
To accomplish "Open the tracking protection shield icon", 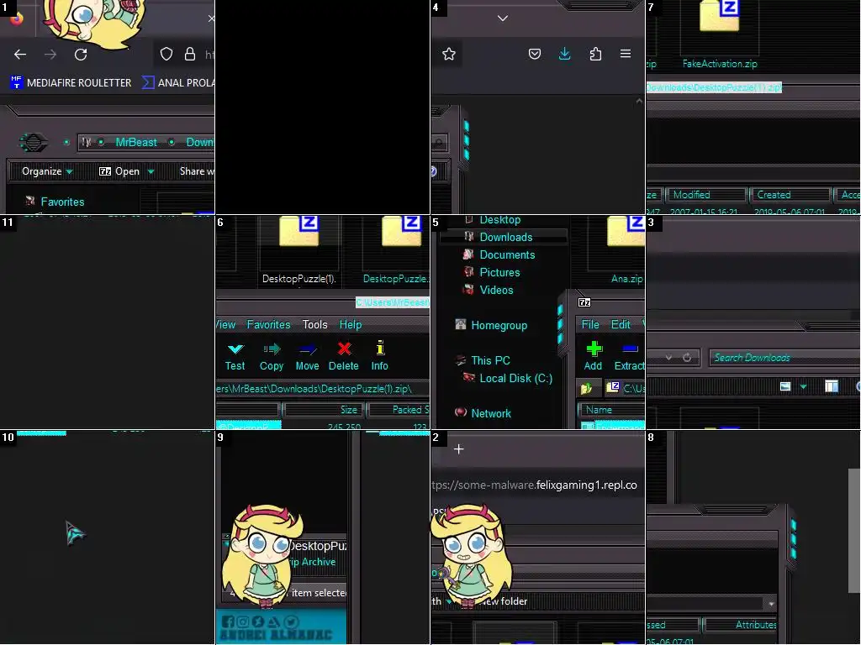I will click(x=166, y=54).
